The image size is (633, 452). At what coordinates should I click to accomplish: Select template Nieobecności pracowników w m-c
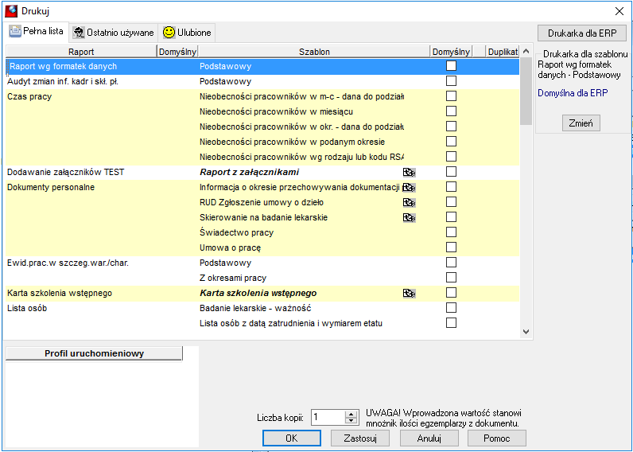pos(301,96)
